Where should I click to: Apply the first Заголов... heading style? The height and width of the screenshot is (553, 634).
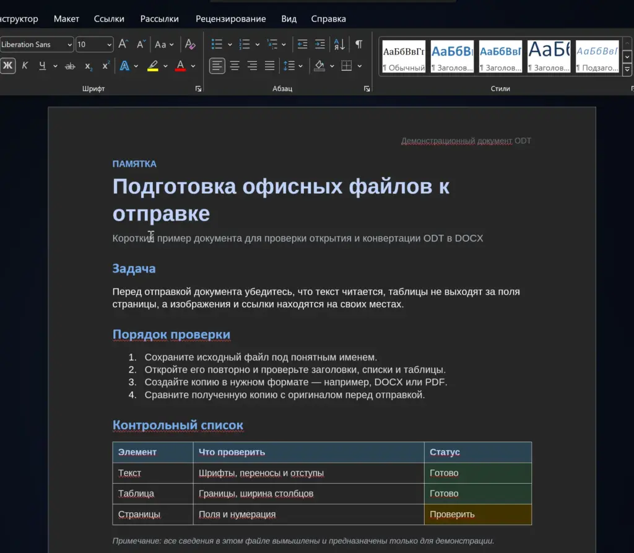pyautogui.click(x=452, y=56)
